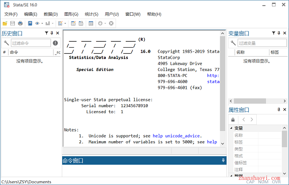Click the wrench icon in 历史窗口
This screenshot has width=289, height=185.
[6, 43]
